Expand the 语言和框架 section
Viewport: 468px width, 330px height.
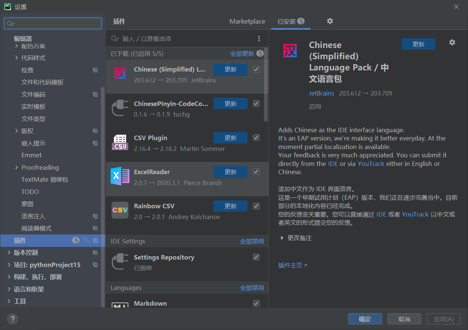coord(9,289)
